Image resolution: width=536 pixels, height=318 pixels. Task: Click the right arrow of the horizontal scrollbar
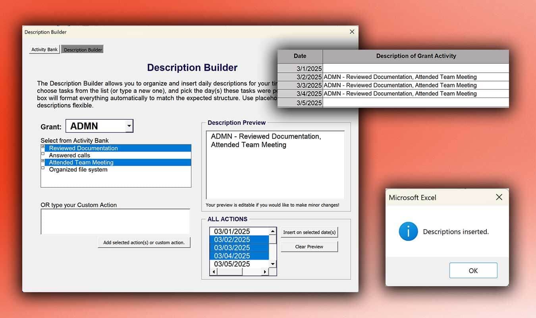coord(265,271)
